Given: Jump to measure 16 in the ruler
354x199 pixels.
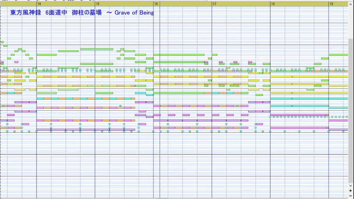Looking at the screenshot, I should [156, 4].
